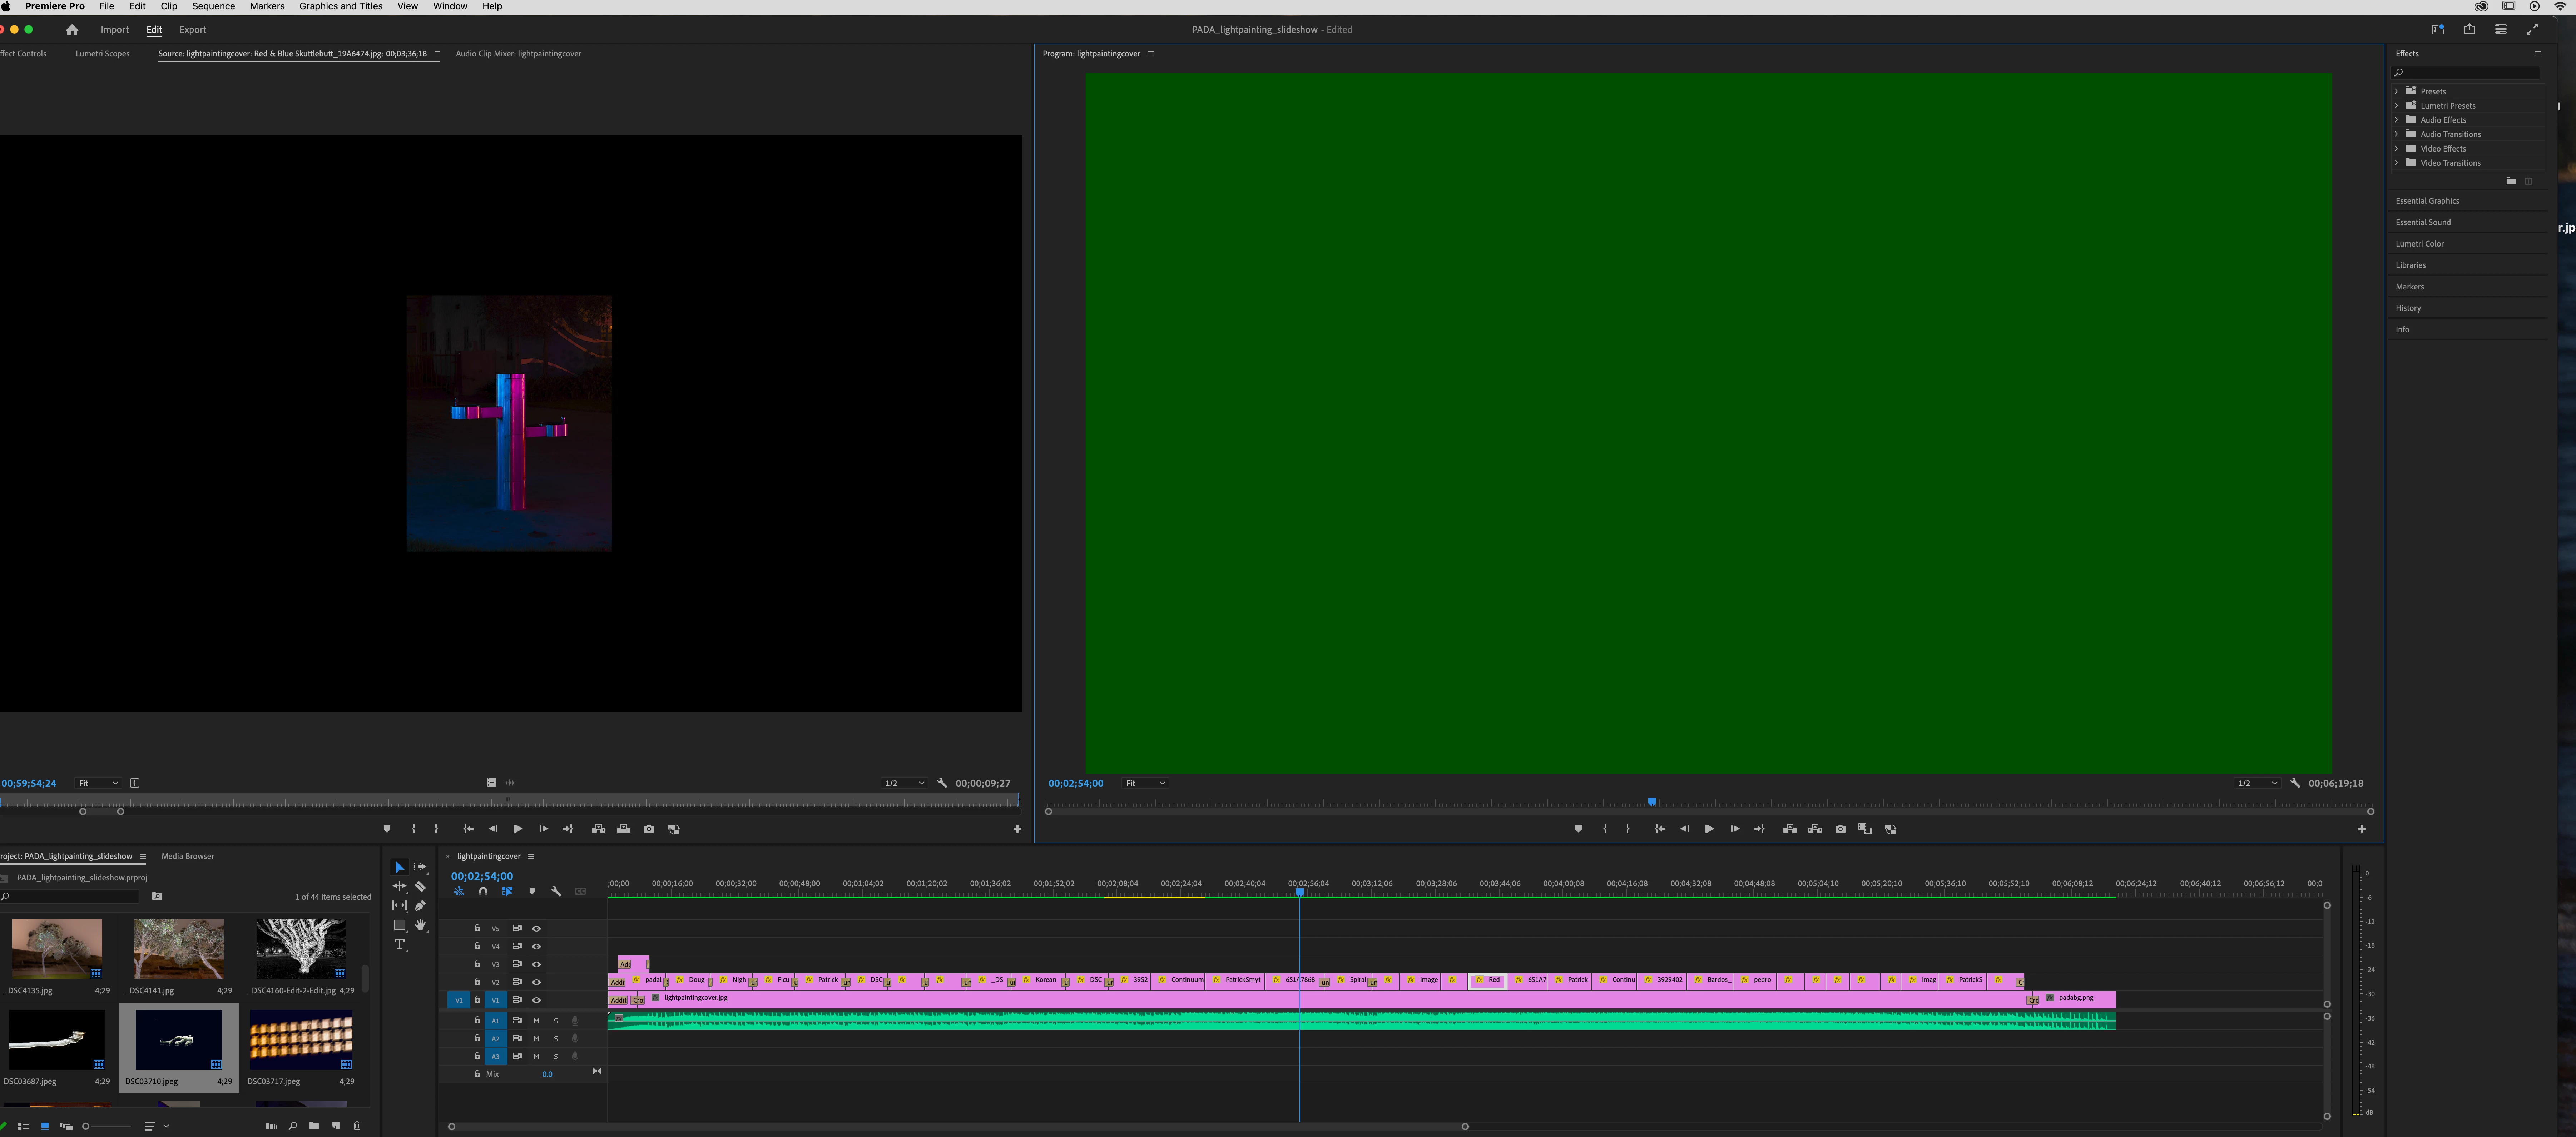Open the Sequence menu
This screenshot has height=1137, width=2576.
point(213,6)
